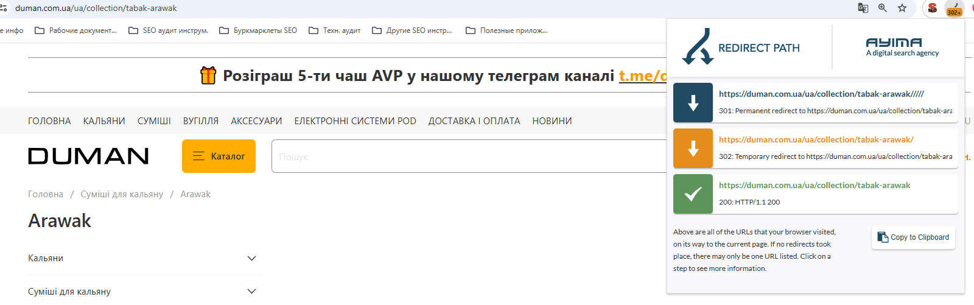Click the blue 301 redirect arrow icon

pyautogui.click(x=693, y=103)
